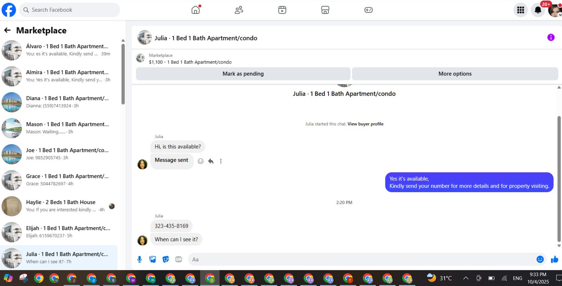Screen dimensions: 562x286
Task: Click the chat scroll down arrow
Action: point(559,246)
